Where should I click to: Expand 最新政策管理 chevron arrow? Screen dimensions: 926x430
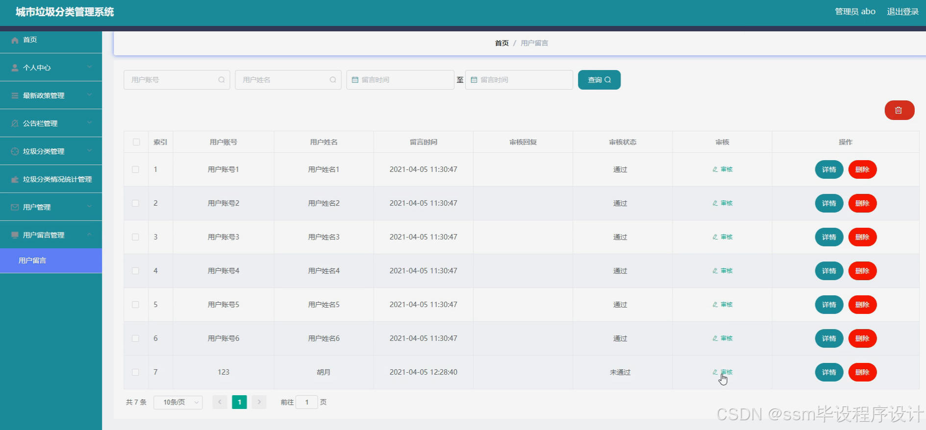(x=89, y=95)
